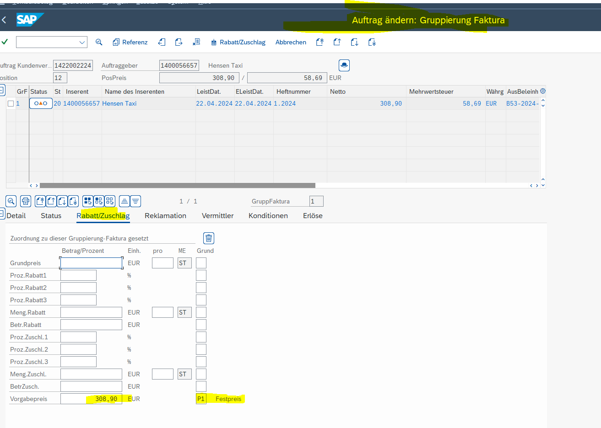Click next-item icon in lower toolbar

pos(62,201)
